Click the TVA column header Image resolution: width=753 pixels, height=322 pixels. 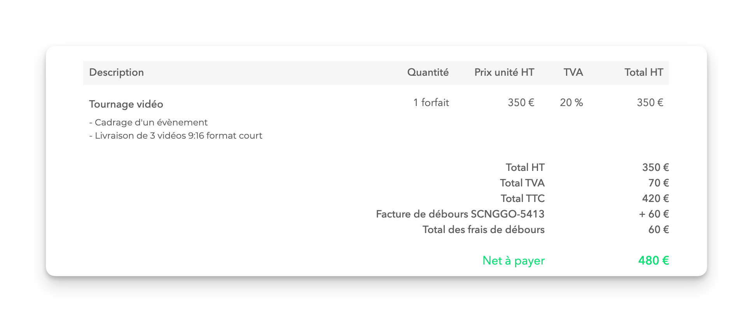point(573,72)
